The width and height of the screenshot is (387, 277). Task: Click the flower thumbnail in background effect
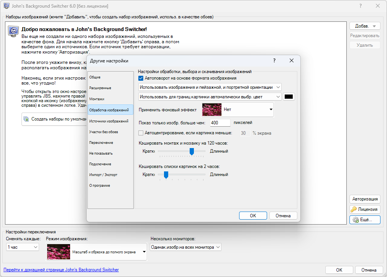tap(212, 109)
